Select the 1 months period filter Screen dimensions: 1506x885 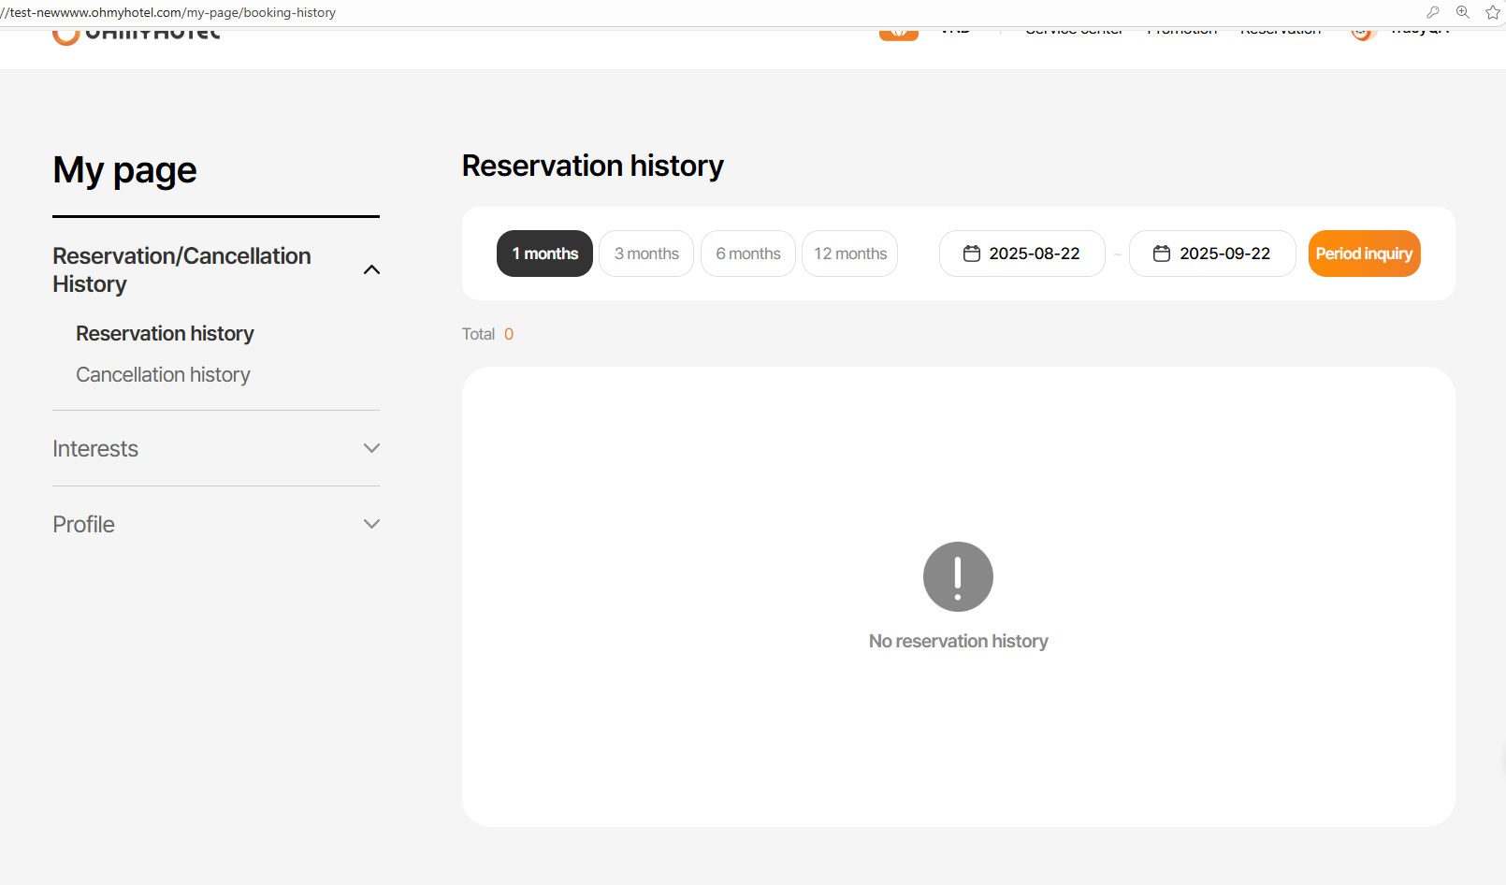click(544, 254)
